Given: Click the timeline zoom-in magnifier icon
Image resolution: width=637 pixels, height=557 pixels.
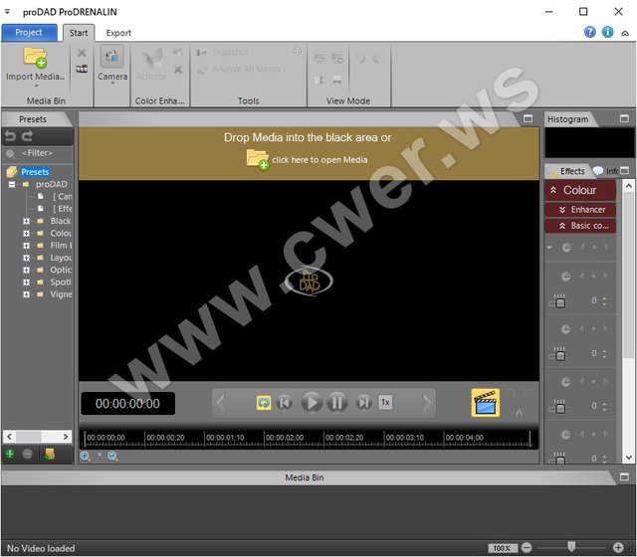Looking at the screenshot, I should [x=86, y=457].
